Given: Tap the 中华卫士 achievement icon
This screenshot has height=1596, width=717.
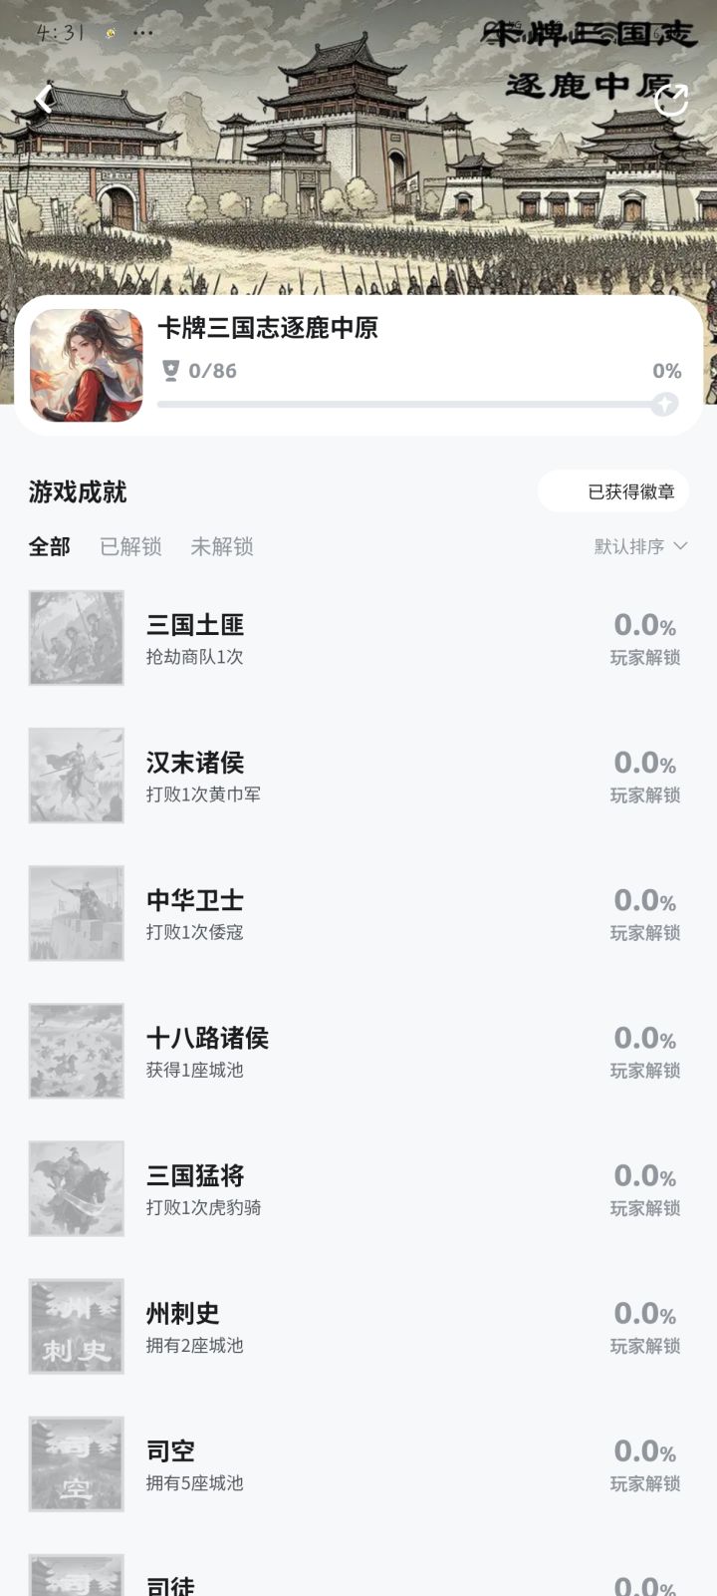Looking at the screenshot, I should pyautogui.click(x=77, y=913).
